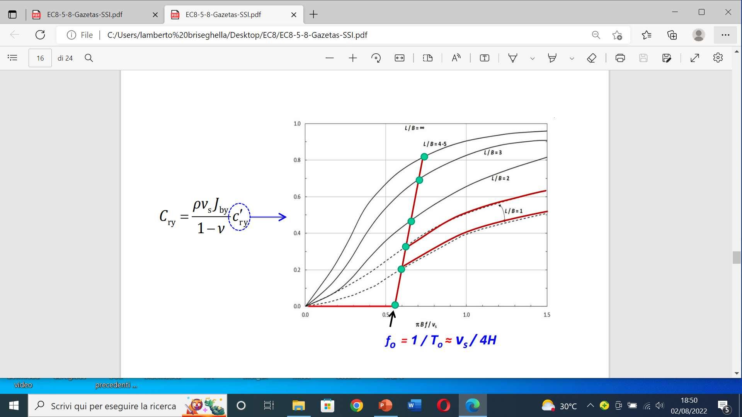Expand Highlight color options dropdown
Image resolution: width=742 pixels, height=417 pixels.
(x=572, y=58)
